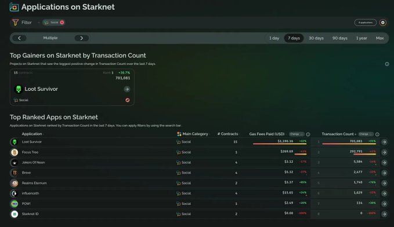The height and width of the screenshot is (227, 394).
Task: Click info icon next to Gas Fees Paid
Action: (x=308, y=134)
